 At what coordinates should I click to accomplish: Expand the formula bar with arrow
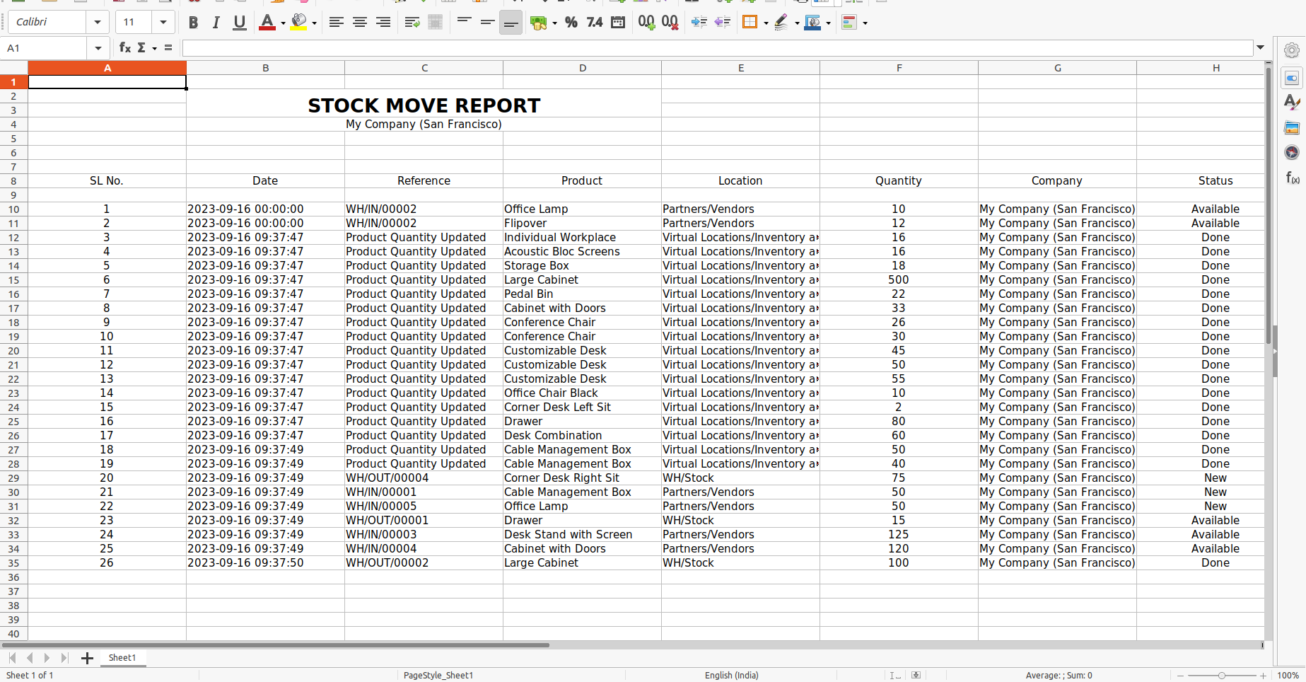(1260, 47)
